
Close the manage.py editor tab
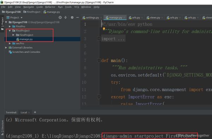124,18
